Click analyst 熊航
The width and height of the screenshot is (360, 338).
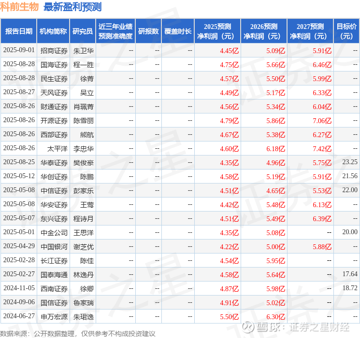click(x=87, y=135)
